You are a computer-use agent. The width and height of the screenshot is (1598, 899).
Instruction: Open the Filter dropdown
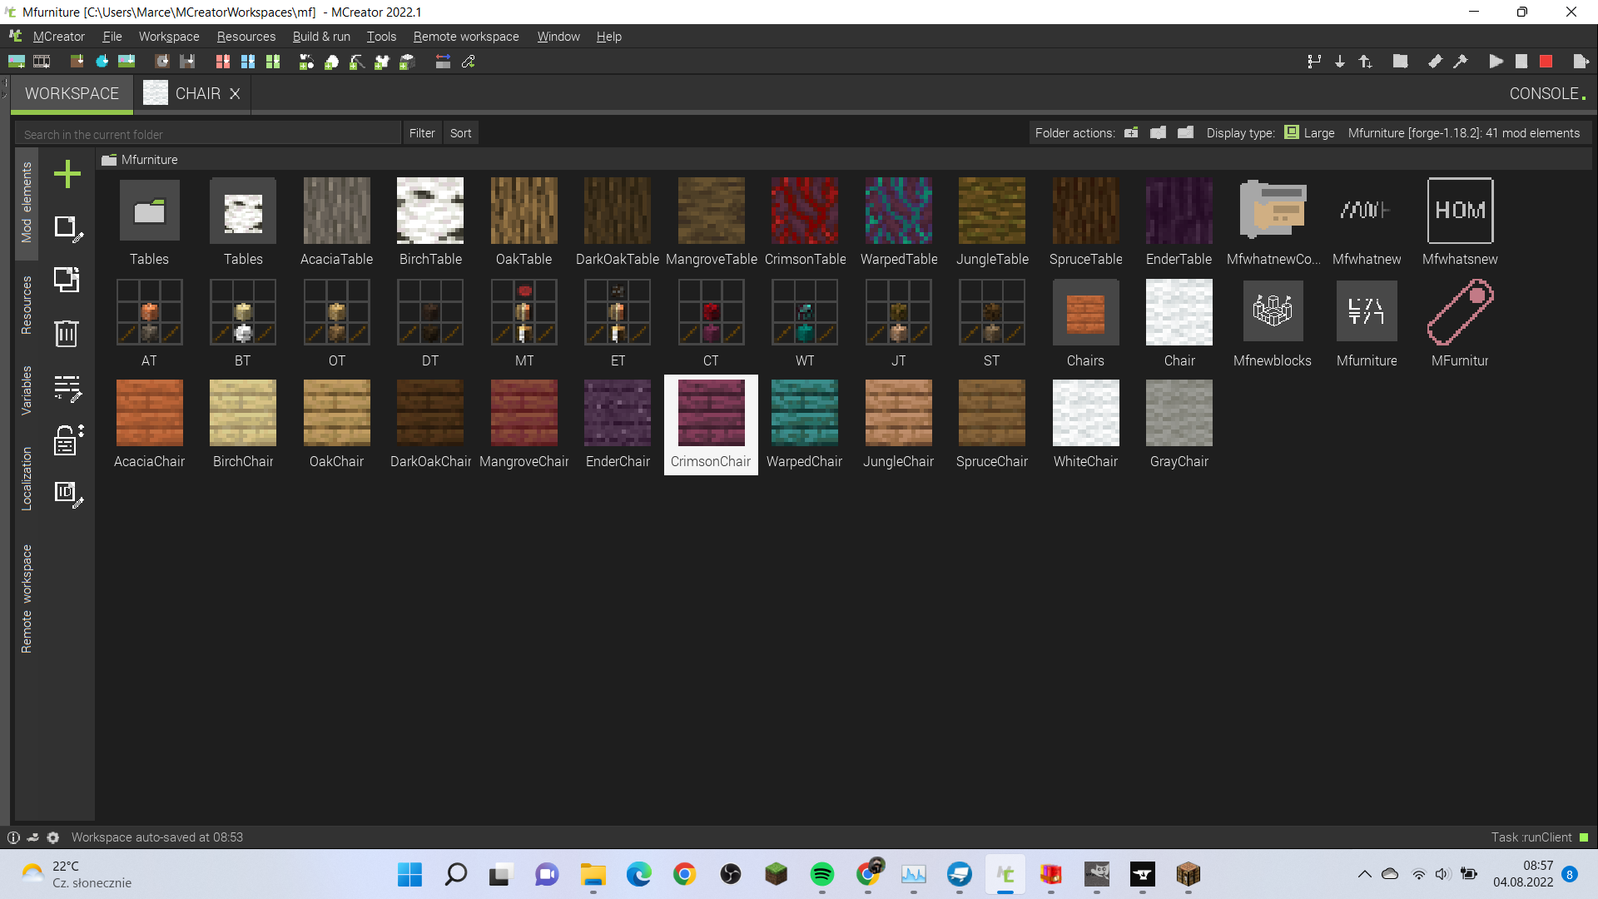(x=422, y=133)
